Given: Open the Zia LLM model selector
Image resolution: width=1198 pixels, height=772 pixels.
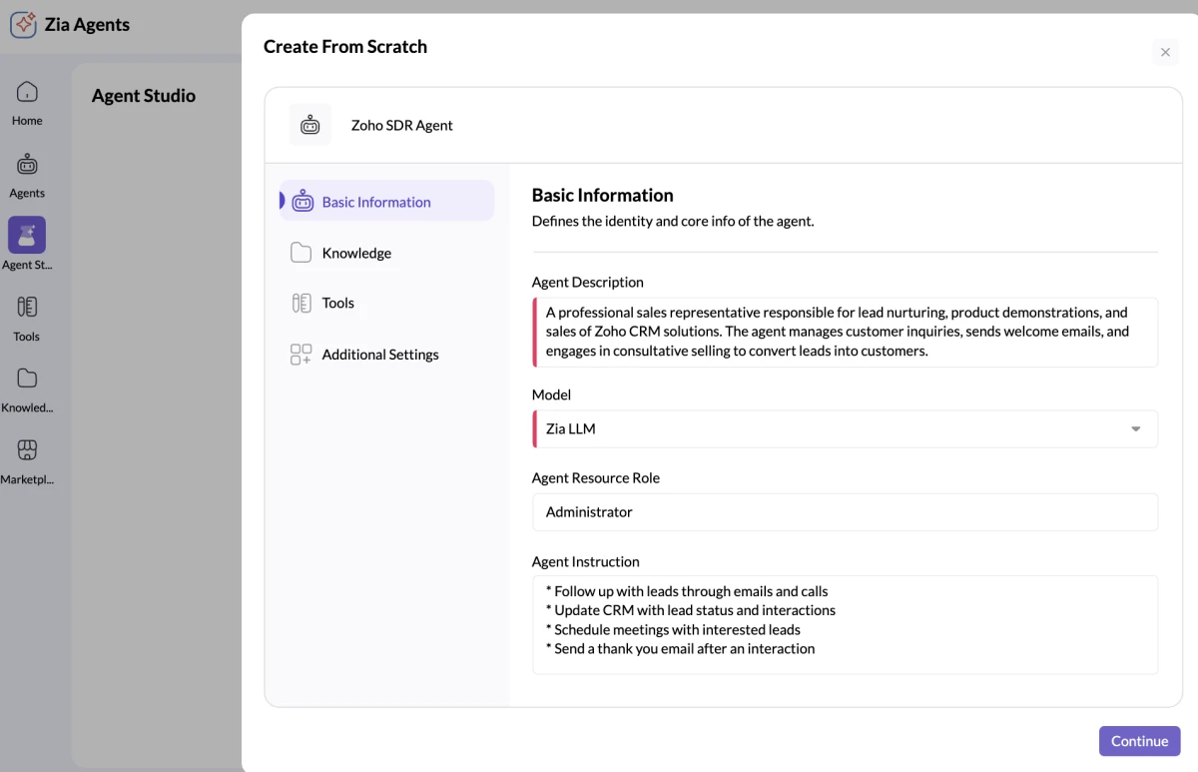Looking at the screenshot, I should point(846,428).
